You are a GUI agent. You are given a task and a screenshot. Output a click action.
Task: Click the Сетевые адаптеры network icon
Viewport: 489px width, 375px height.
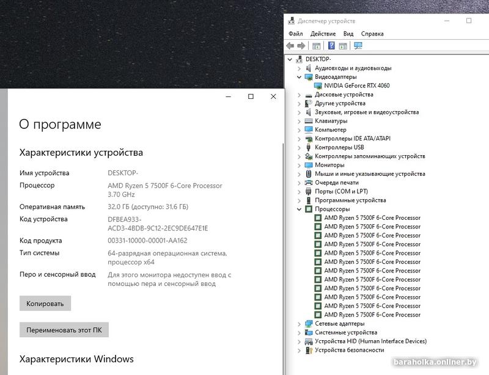click(309, 324)
